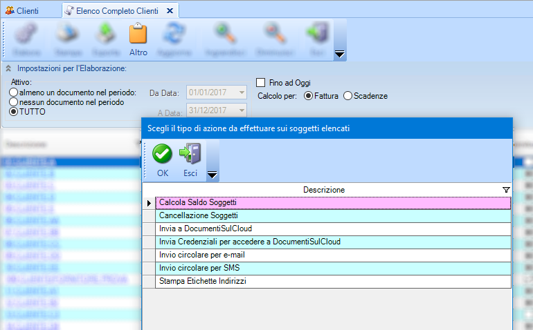Collapse Impostazioni per l'Elaborazione section
Viewport: 533px width, 330px height.
coord(8,68)
